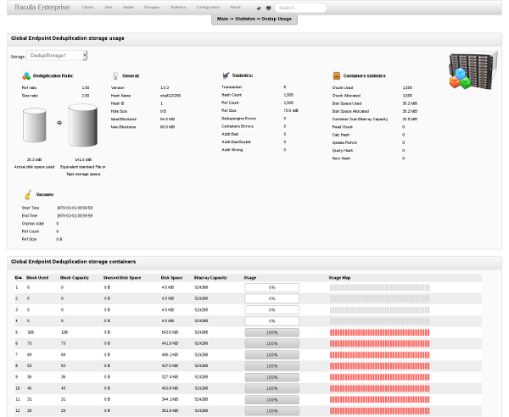Click the Usage Map column header
Image resolution: width=509 pixels, height=417 pixels.
[x=339, y=278]
